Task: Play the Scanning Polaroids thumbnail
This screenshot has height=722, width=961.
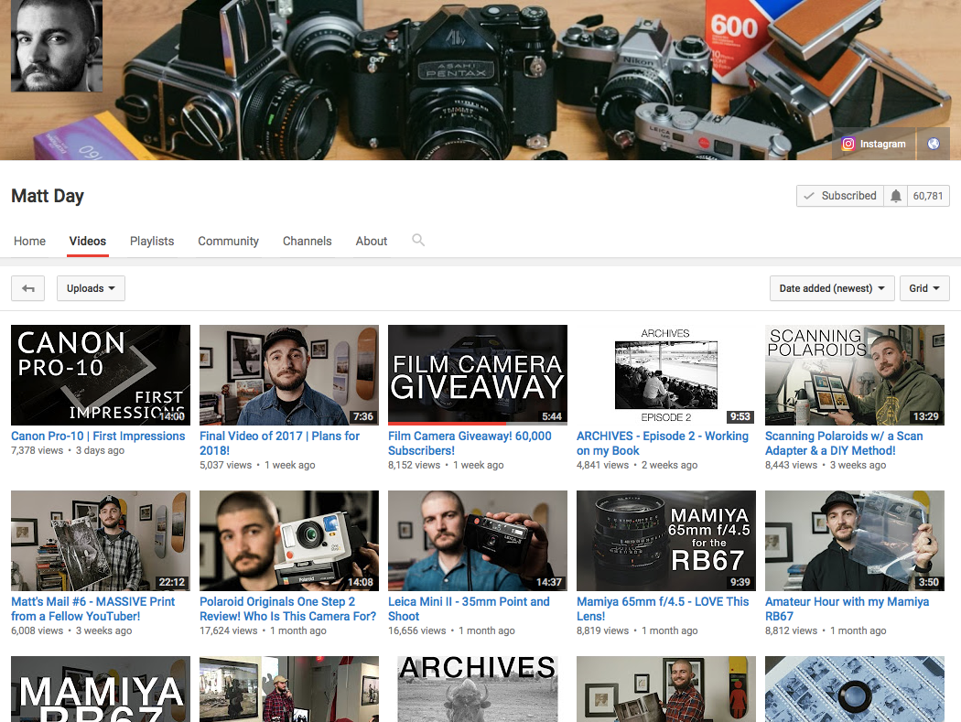Action: pos(854,375)
